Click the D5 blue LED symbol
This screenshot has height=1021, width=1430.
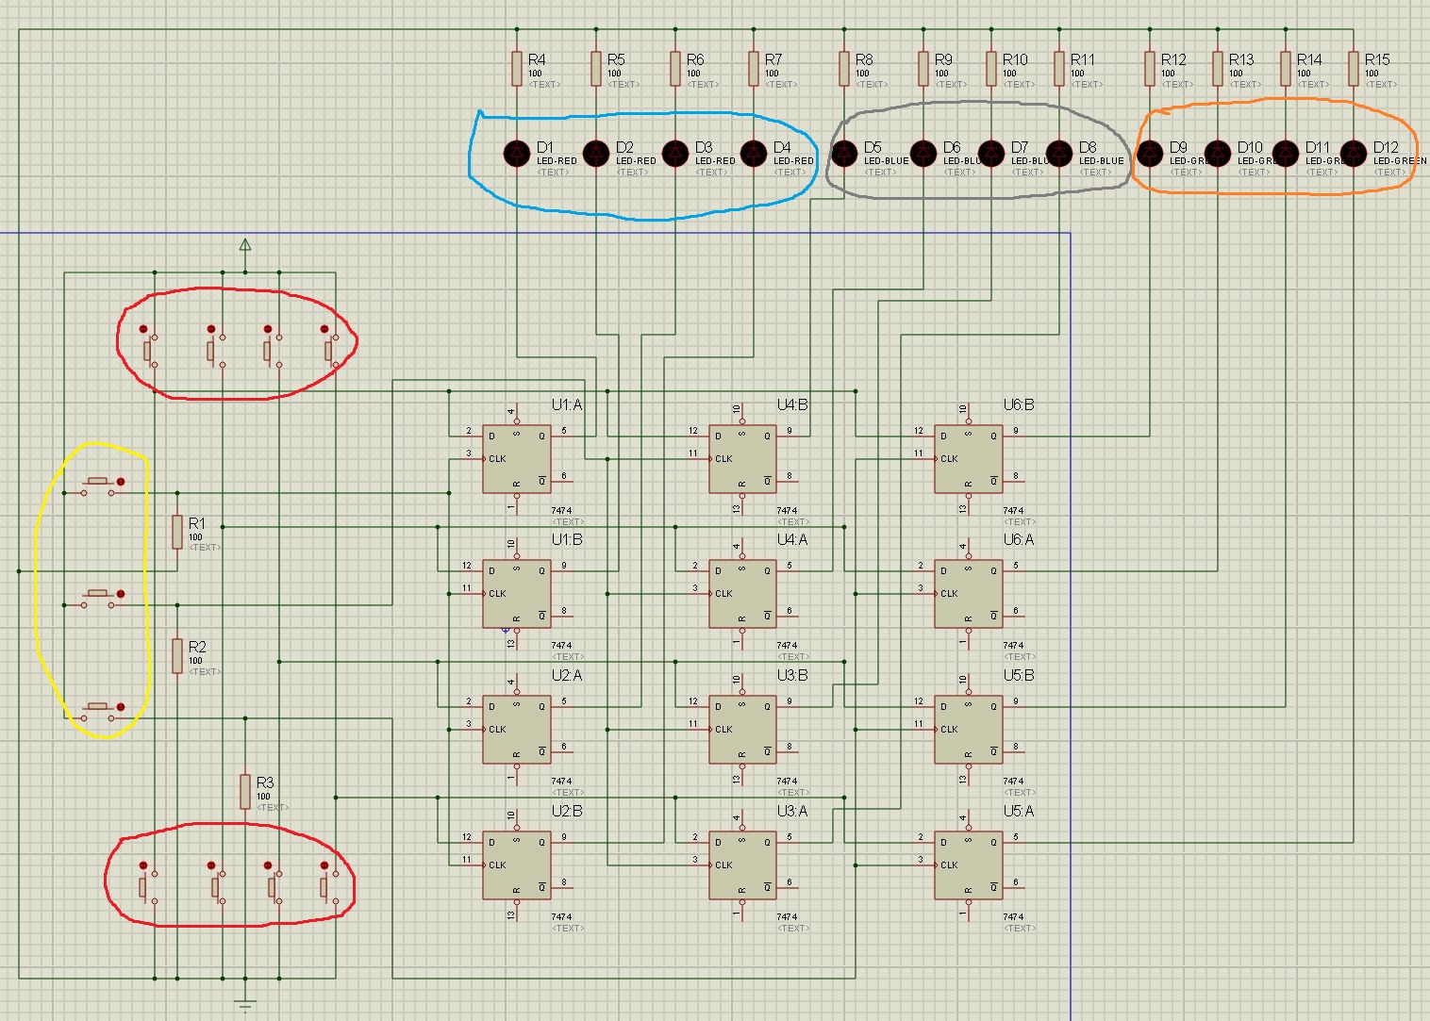tap(844, 153)
